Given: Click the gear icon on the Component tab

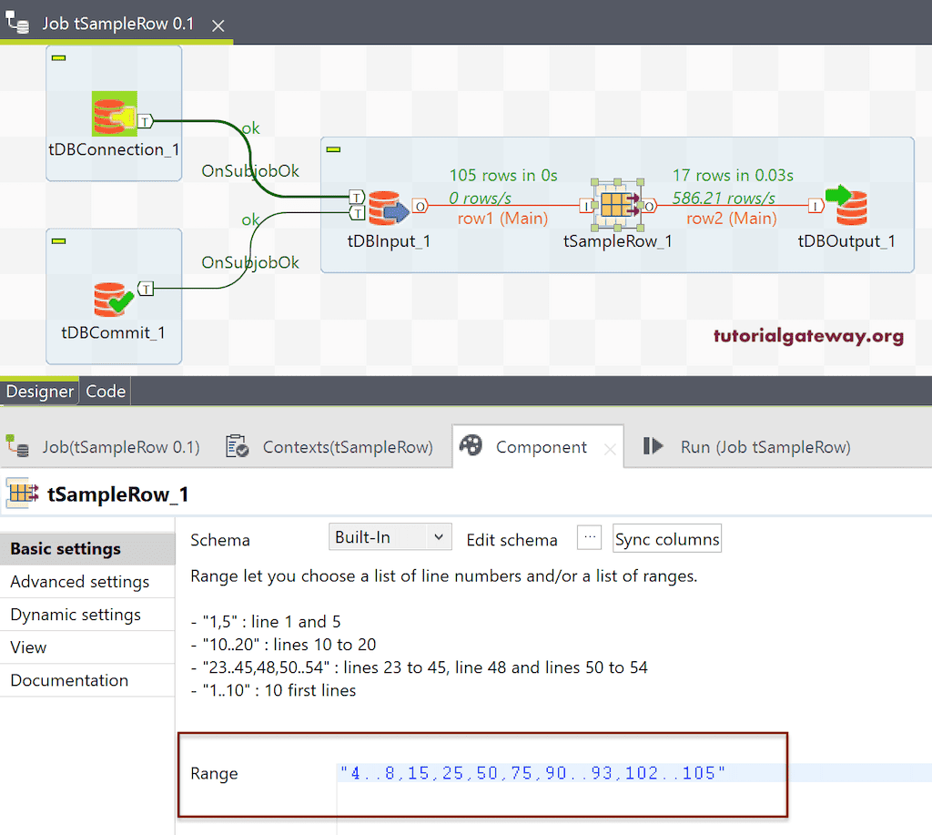Looking at the screenshot, I should click(471, 445).
